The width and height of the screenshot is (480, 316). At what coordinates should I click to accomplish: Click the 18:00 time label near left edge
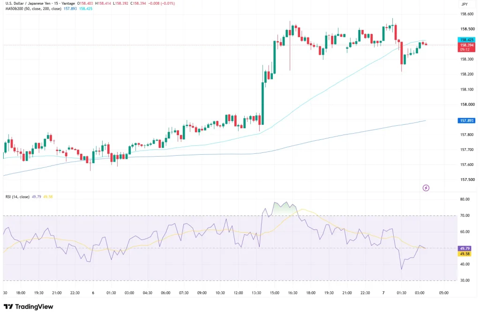21,293
